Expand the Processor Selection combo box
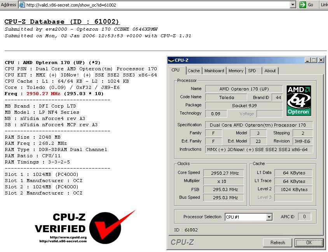 tap(269, 217)
